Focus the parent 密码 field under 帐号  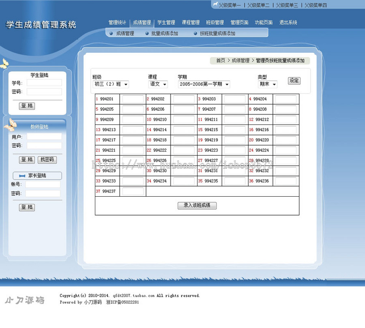tap(43, 194)
